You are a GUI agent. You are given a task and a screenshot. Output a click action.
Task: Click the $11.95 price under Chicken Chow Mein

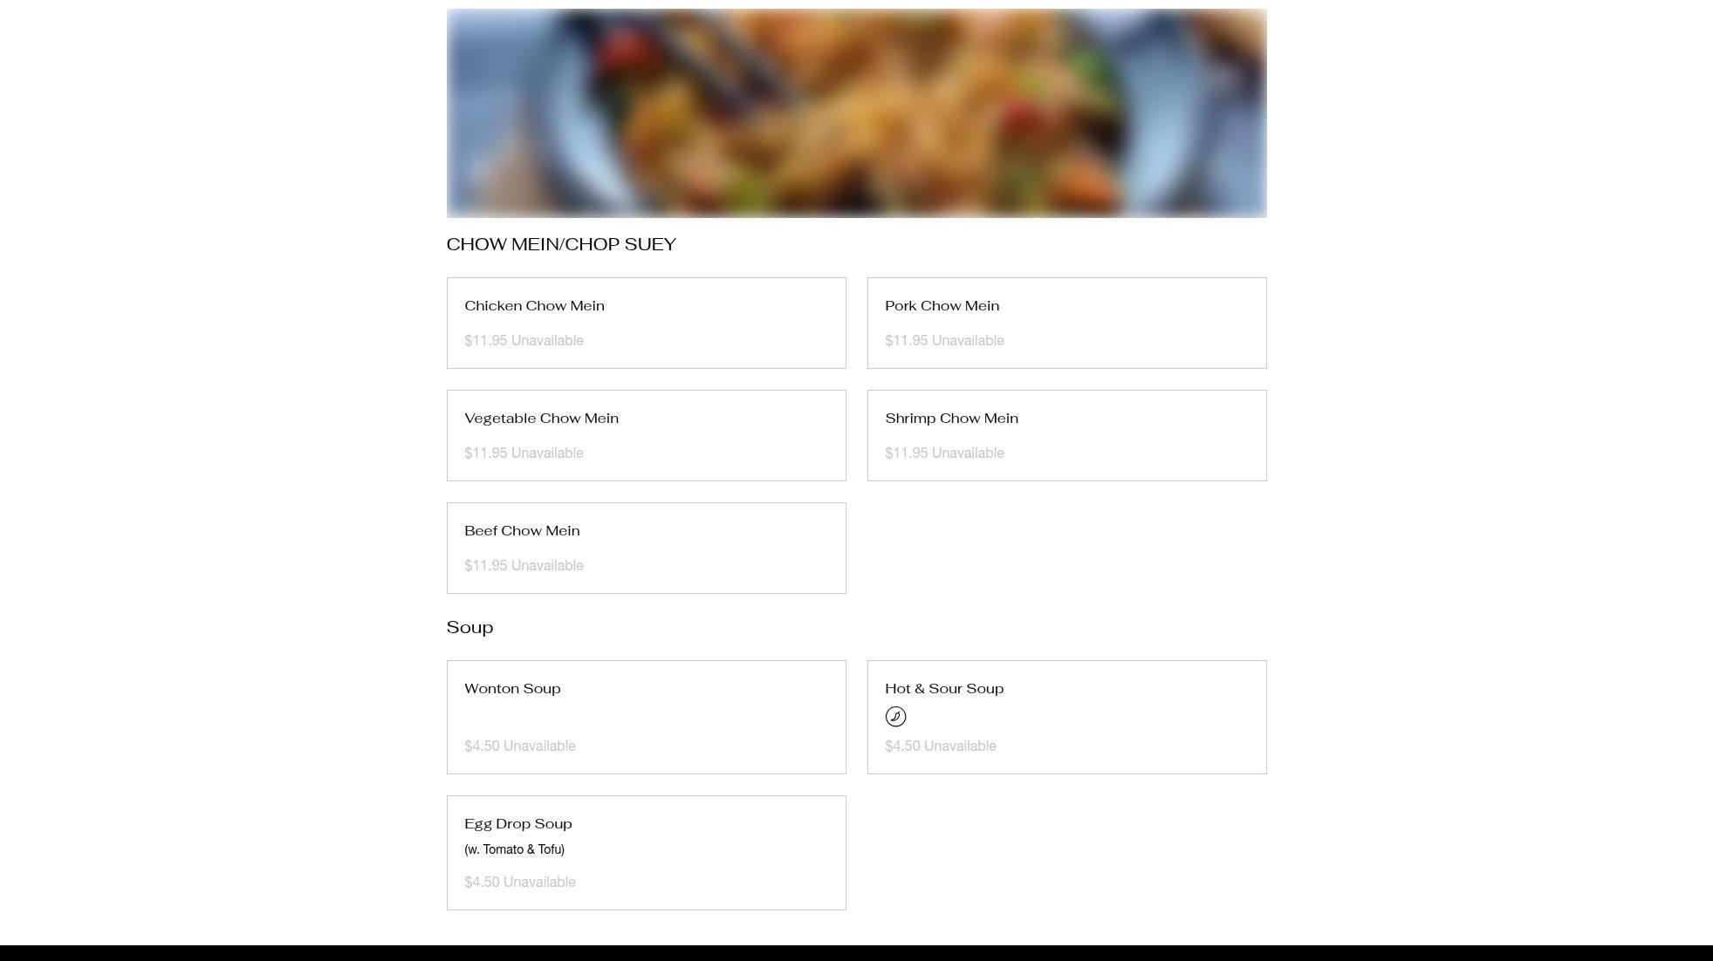click(x=485, y=341)
